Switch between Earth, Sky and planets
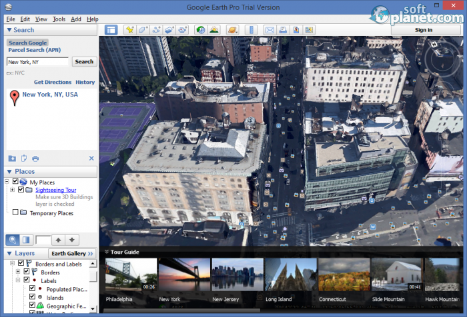 click(x=232, y=30)
